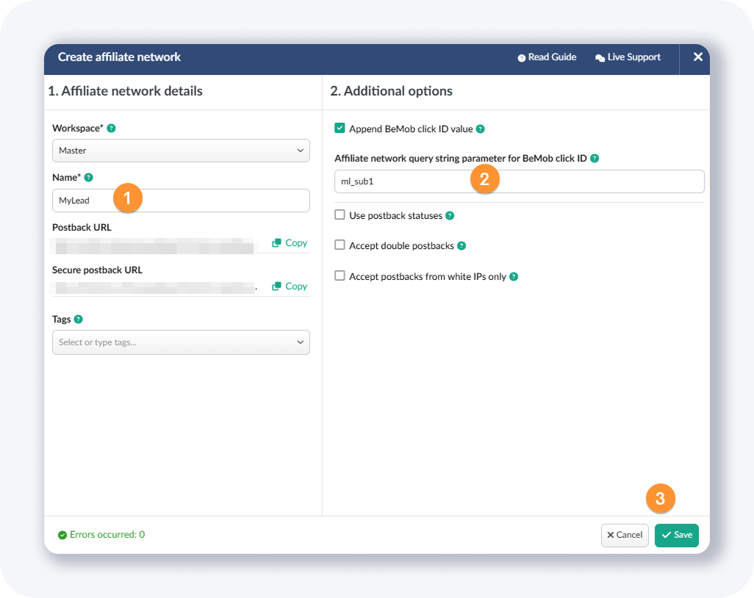
Task: Click the help icon beside Name label
Action: tap(89, 178)
